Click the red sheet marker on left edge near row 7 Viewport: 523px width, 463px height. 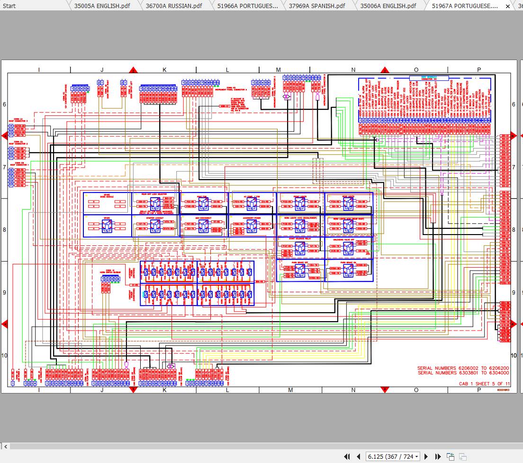coord(4,136)
